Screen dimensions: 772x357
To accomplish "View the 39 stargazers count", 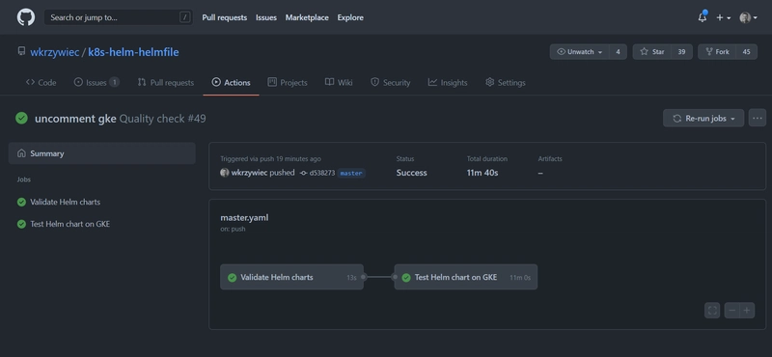I will click(682, 52).
